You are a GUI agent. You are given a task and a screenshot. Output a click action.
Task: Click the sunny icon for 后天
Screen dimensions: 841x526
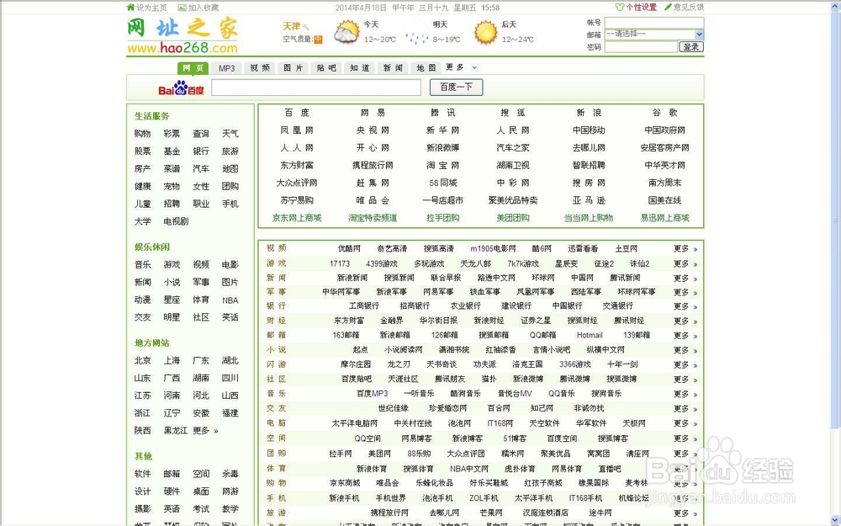(x=485, y=32)
